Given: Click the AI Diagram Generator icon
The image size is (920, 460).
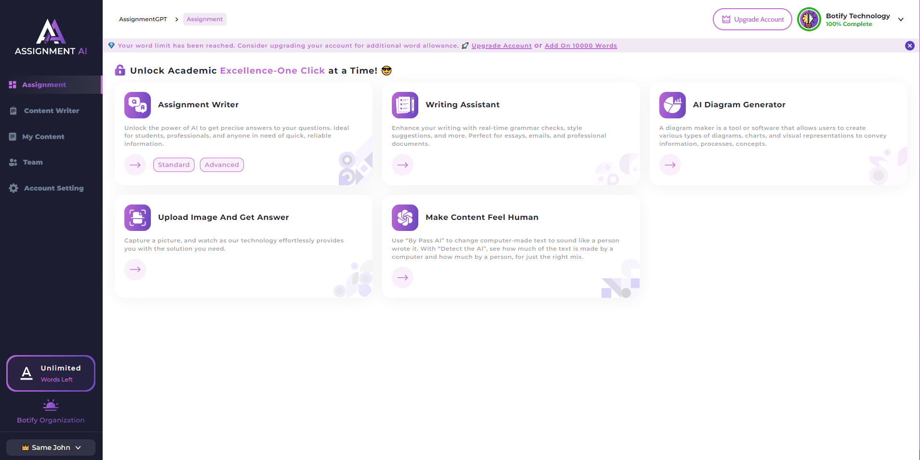Looking at the screenshot, I should [x=672, y=105].
